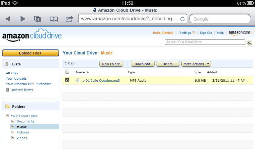255x150 pixels.
Task: Select the Pictures folder in tree
Action: pos(23,132)
